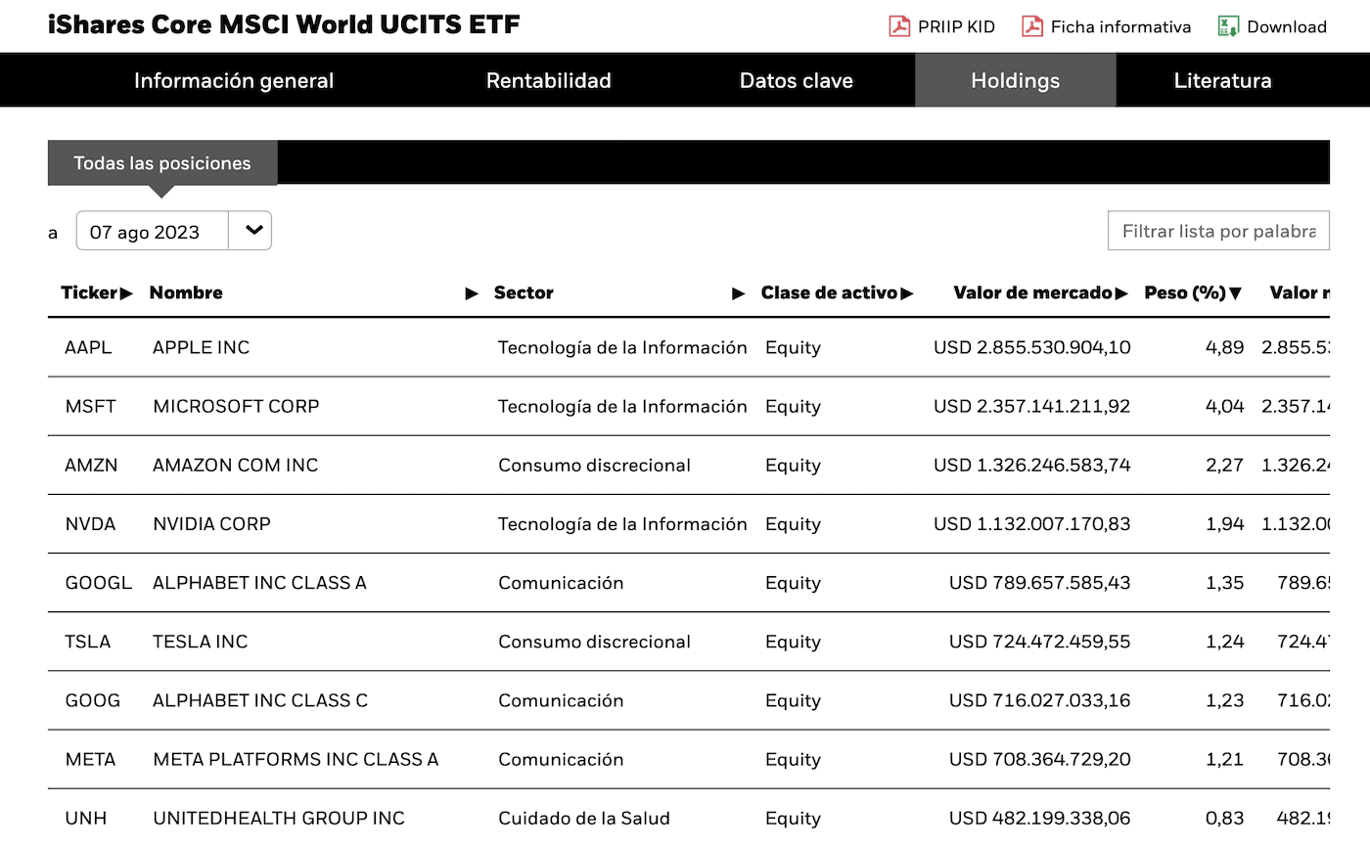Open the Rentabilidad tab

pos(549,80)
